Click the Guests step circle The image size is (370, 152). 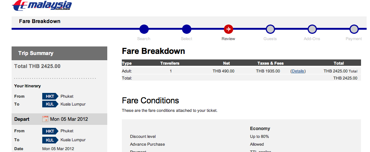270,29
